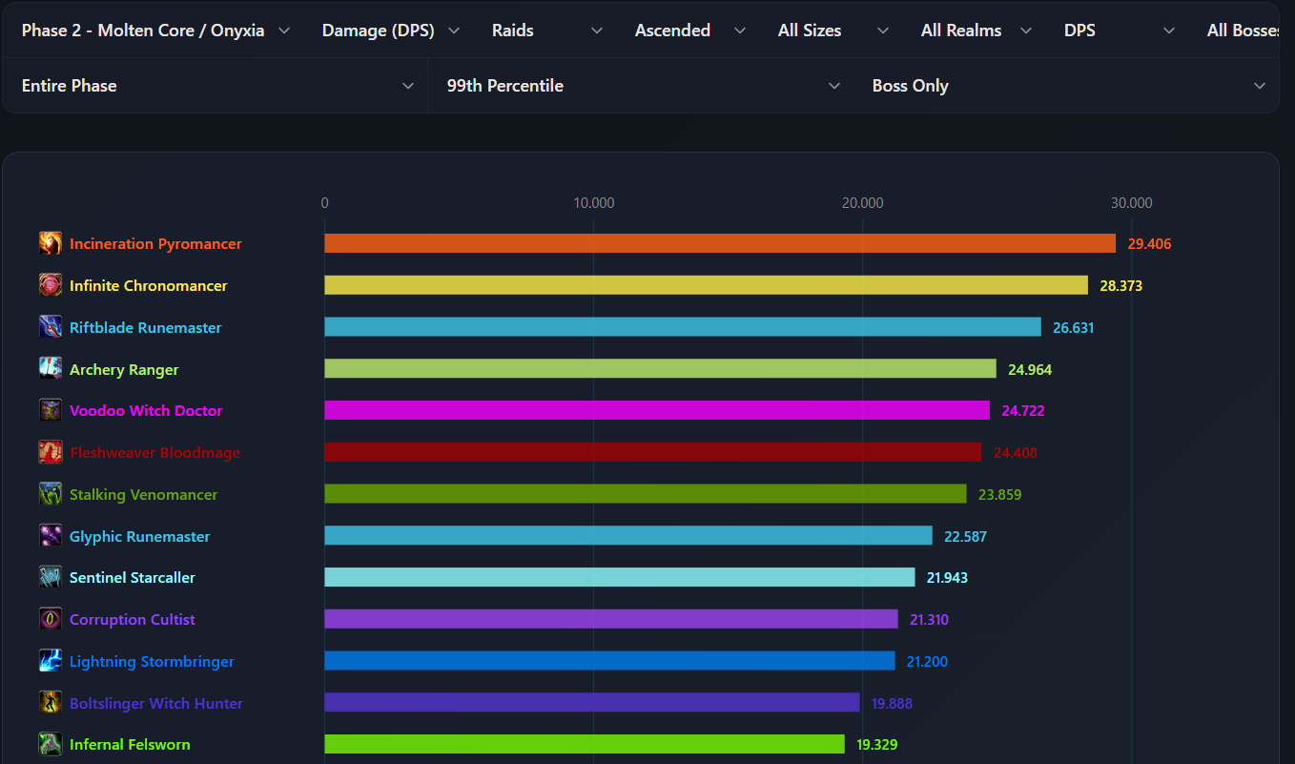Click the Infinite Chronomancer class icon
This screenshot has height=764, width=1295.
click(51, 285)
